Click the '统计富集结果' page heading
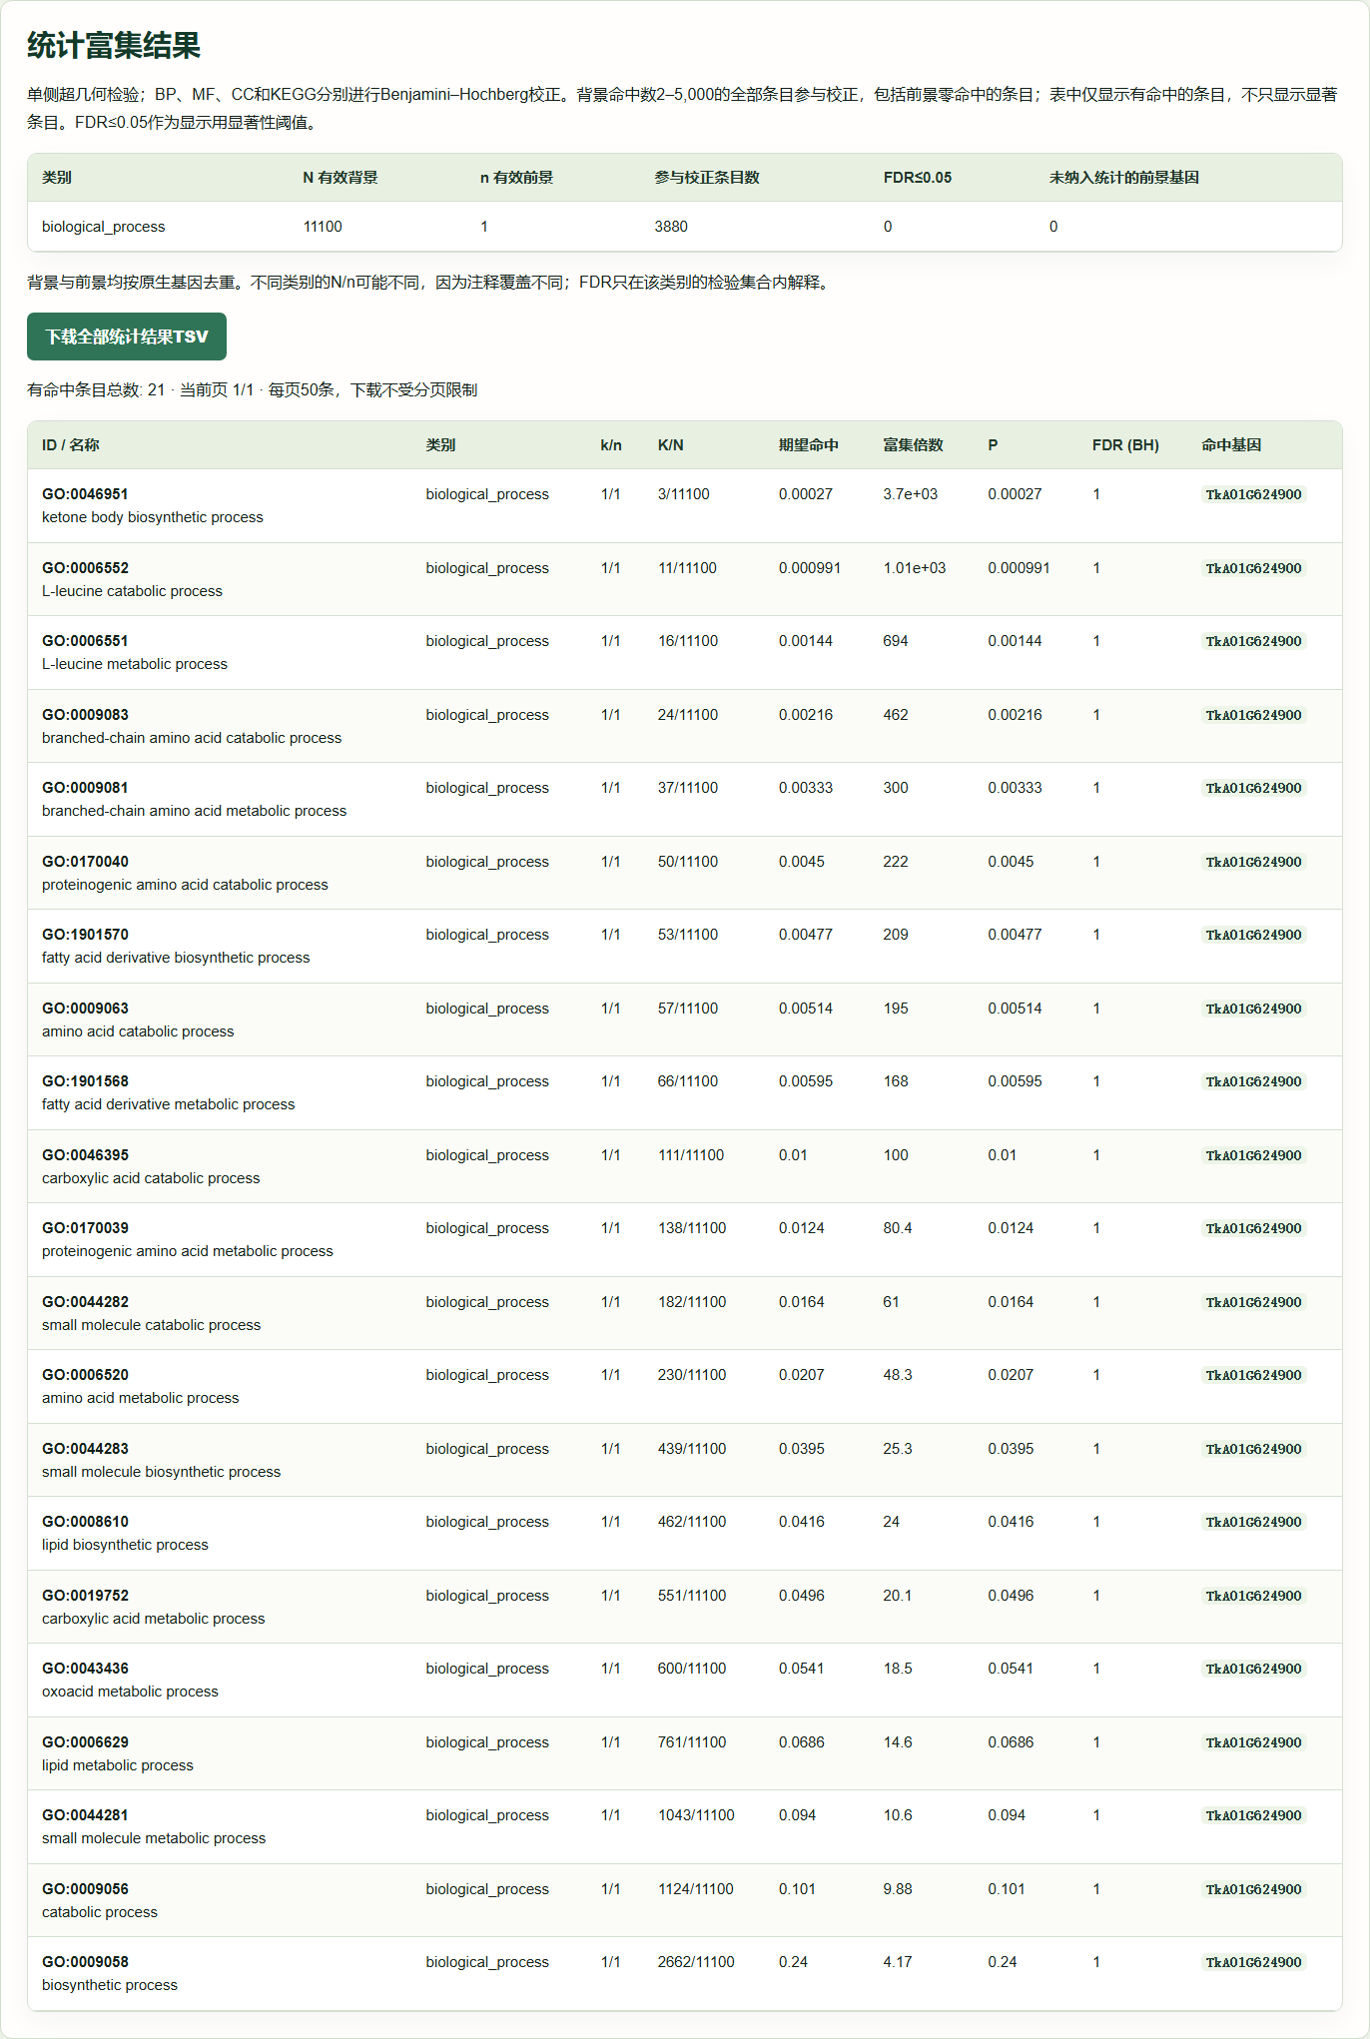This screenshot has height=2039, width=1370. [114, 45]
